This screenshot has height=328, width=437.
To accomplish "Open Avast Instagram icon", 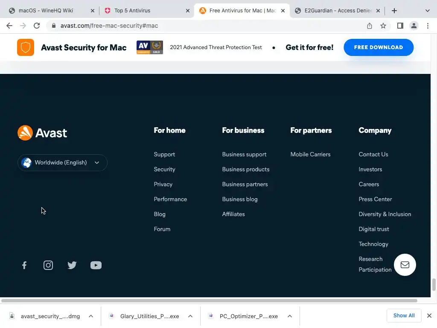I will (48, 265).
